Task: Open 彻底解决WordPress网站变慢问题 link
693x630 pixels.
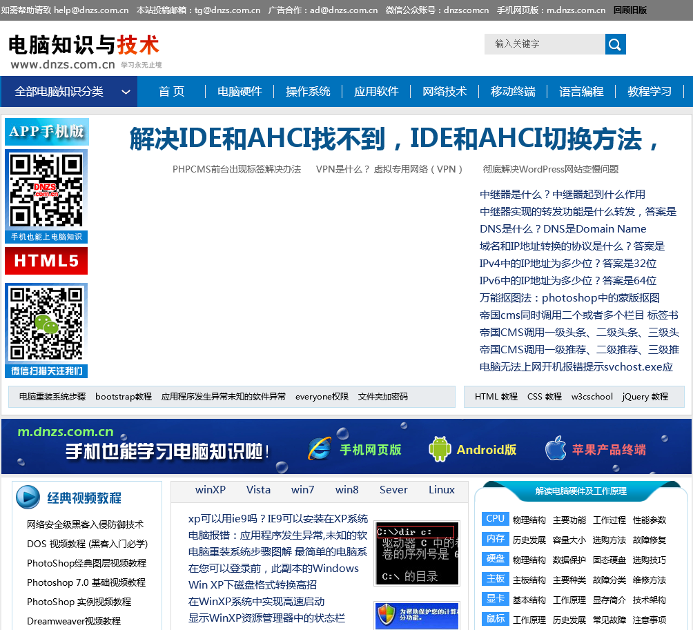Action: click(551, 169)
